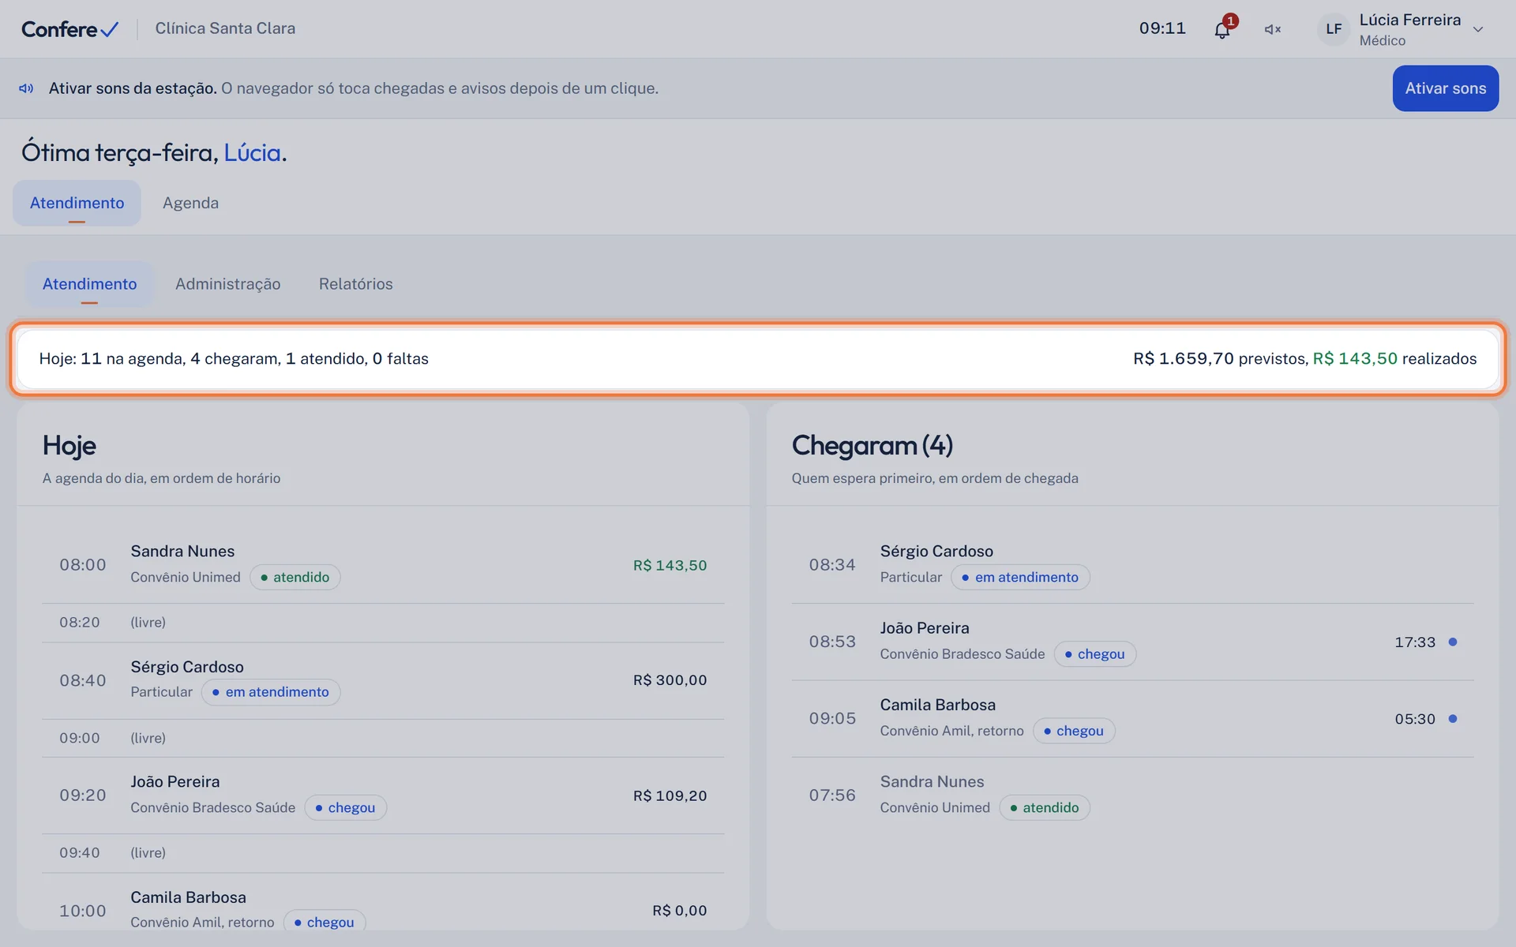Open Sérgio Cardoso 08:40 appointment in Hoje
Viewport: 1516px width, 947px height.
[383, 679]
